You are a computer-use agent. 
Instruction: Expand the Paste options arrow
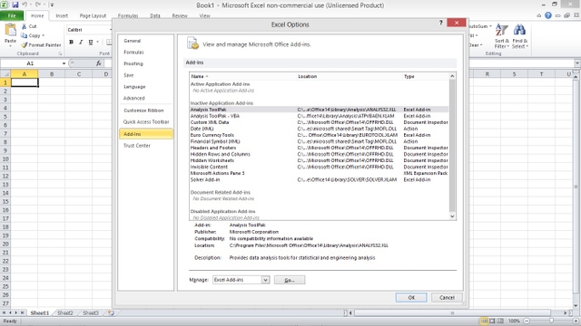click(x=10, y=46)
